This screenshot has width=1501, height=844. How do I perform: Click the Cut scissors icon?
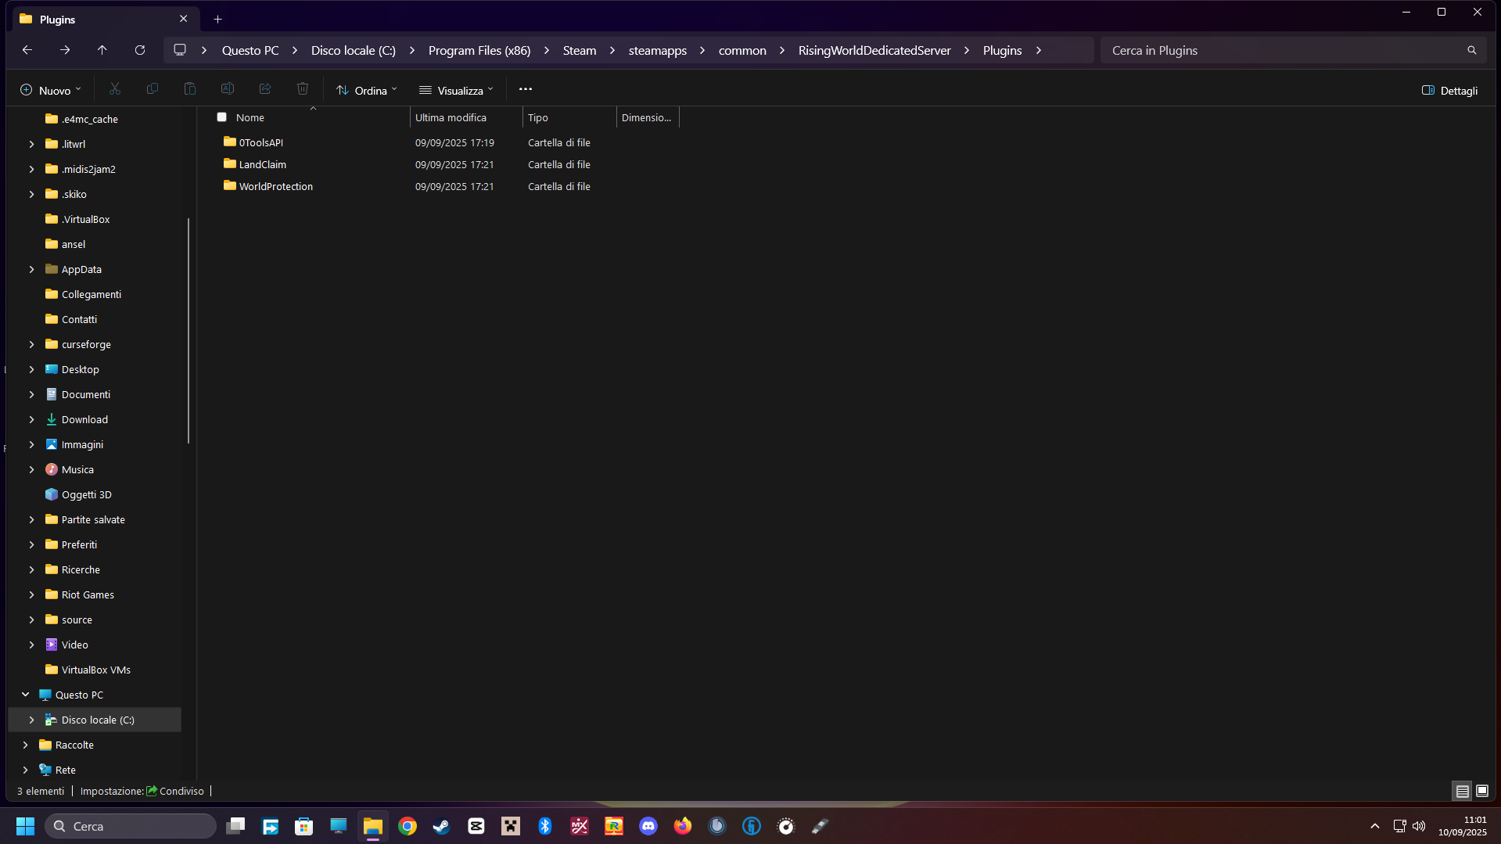[115, 89]
